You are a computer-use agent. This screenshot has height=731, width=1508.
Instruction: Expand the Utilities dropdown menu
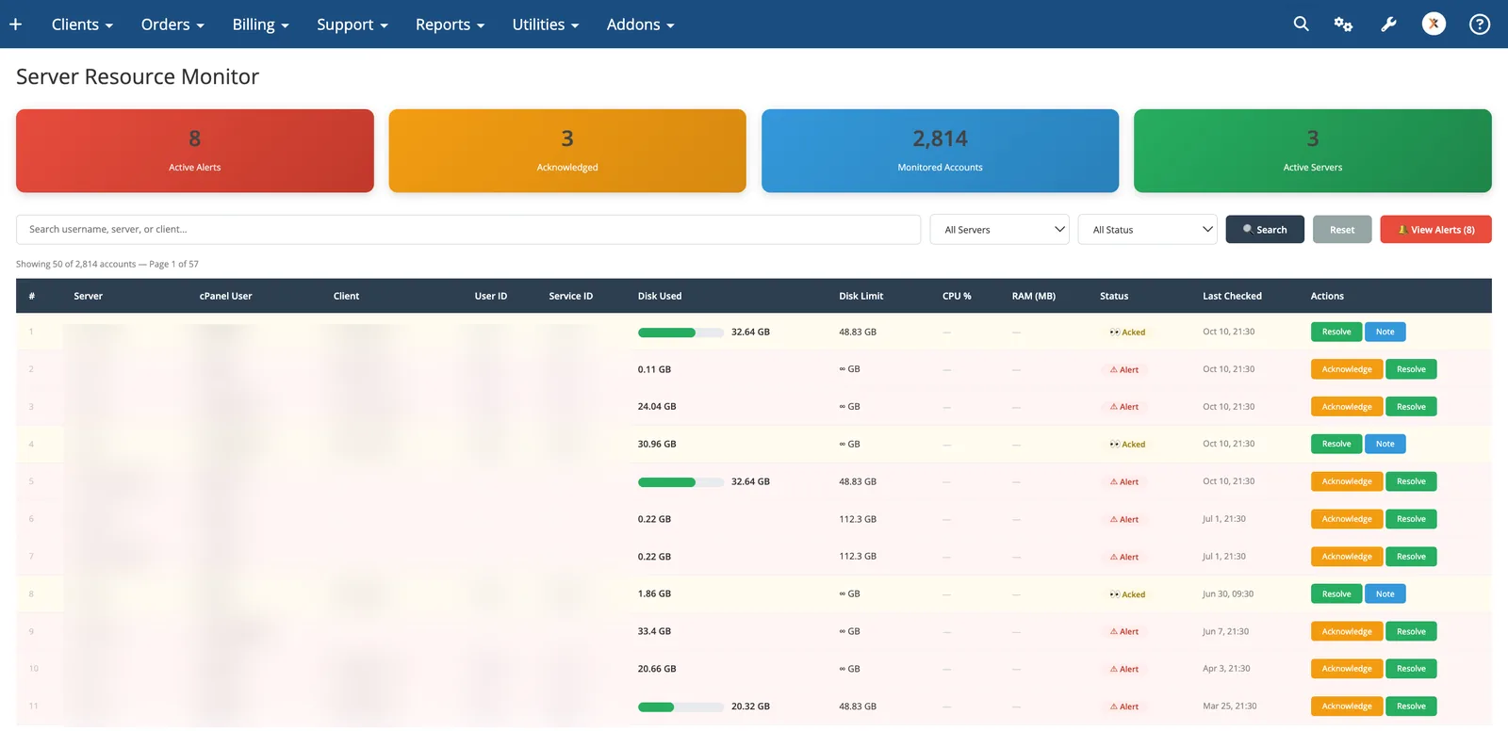point(546,24)
